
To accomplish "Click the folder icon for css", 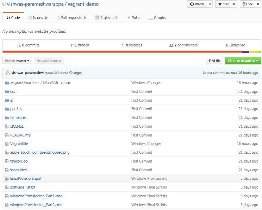I will (7, 92).
